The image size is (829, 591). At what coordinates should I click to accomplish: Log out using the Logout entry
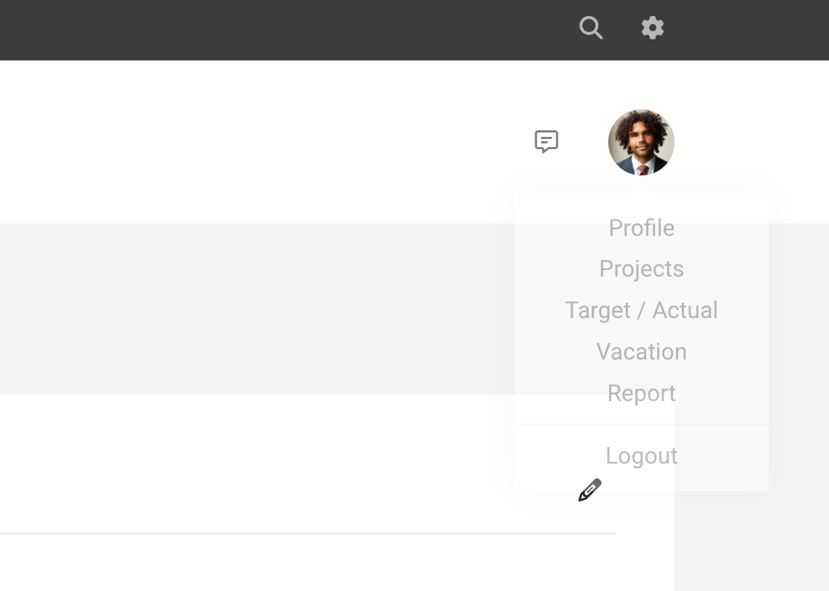pyautogui.click(x=641, y=456)
